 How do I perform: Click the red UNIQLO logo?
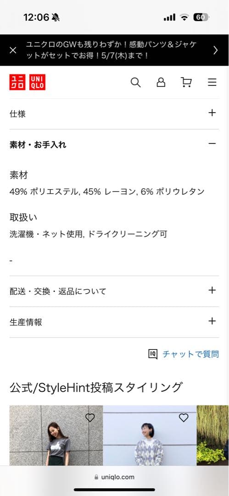(27, 82)
